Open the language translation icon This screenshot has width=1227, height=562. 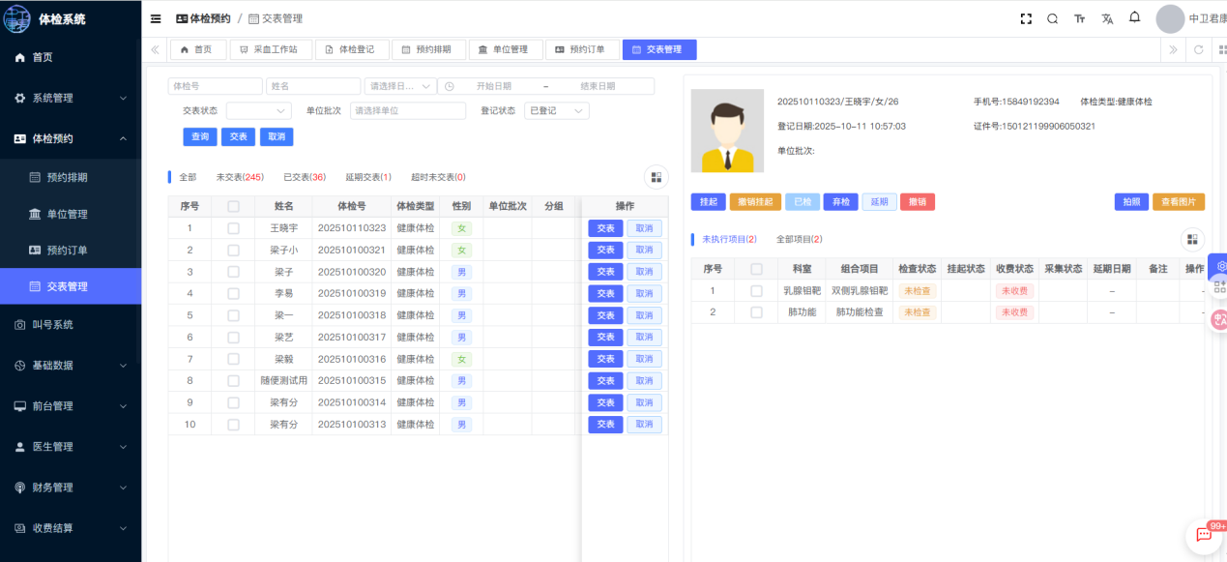1107,18
